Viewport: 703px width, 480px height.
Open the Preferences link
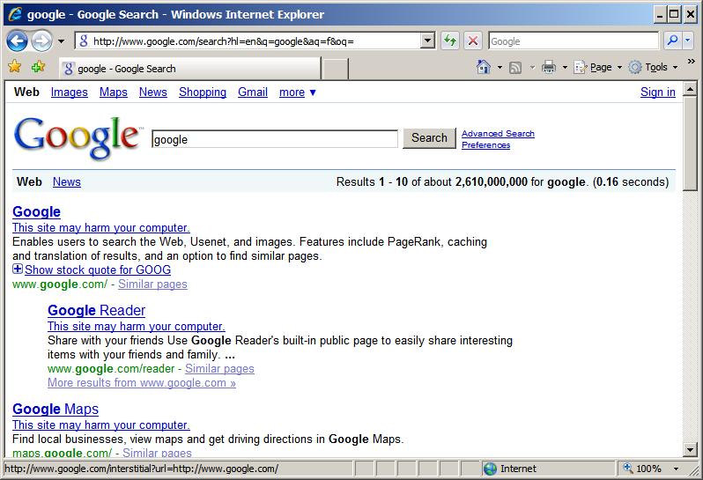(x=485, y=144)
